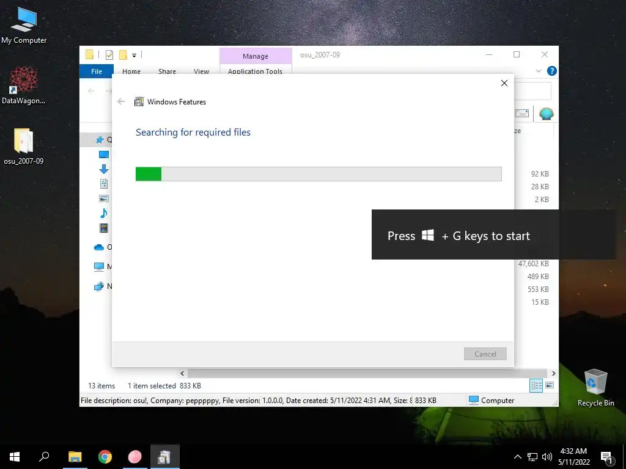Click 13 items status text
626x469 pixels.
[x=101, y=386]
